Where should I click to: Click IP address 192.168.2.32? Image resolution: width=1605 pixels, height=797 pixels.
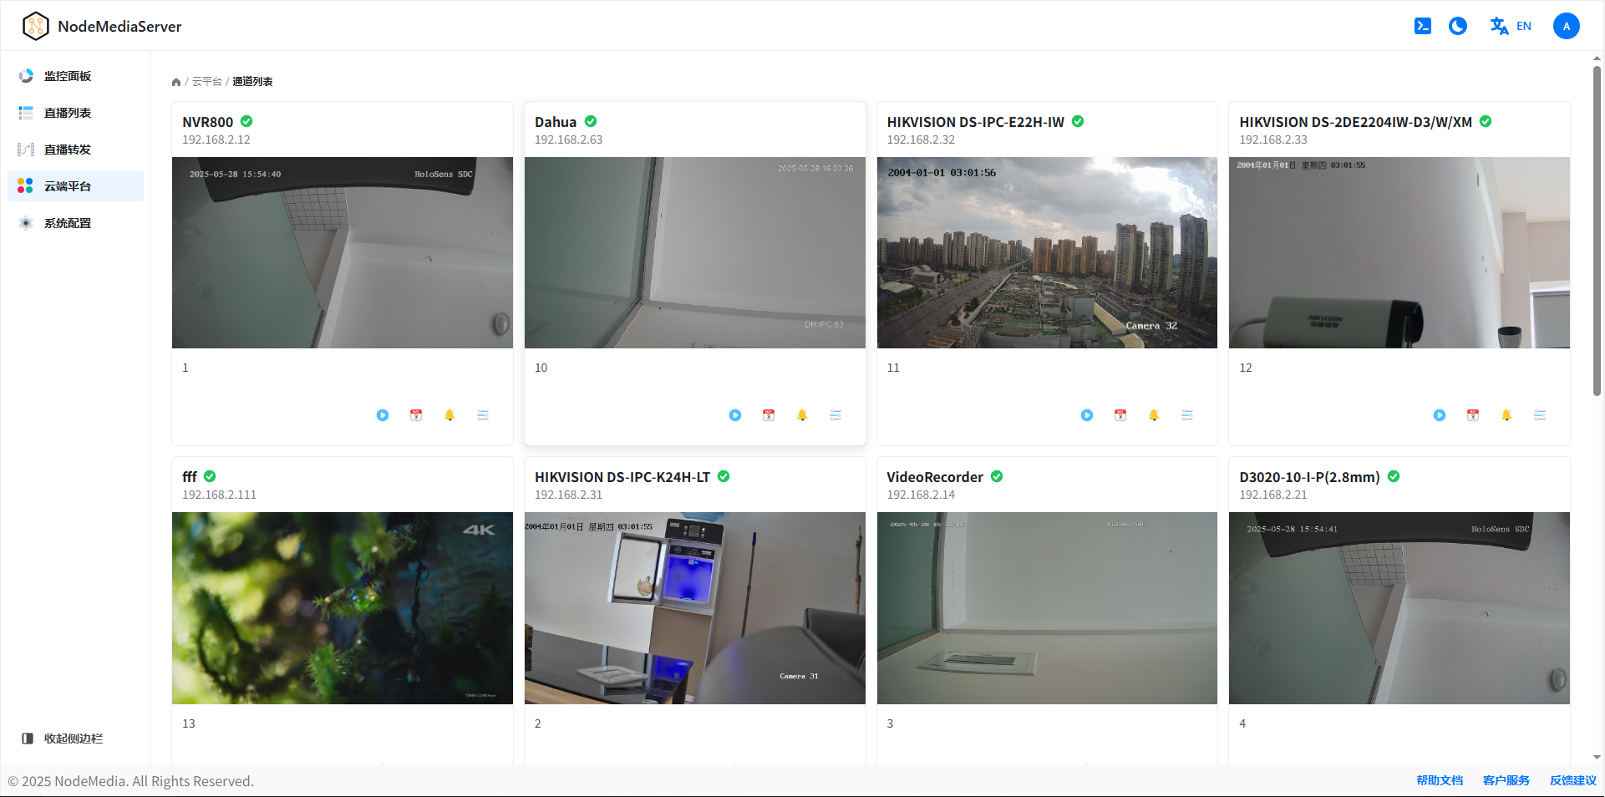tap(921, 140)
